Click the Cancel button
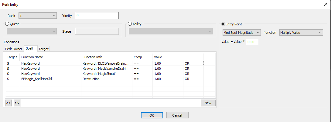Screen dimensions: 331x122 [x=177, y=115]
